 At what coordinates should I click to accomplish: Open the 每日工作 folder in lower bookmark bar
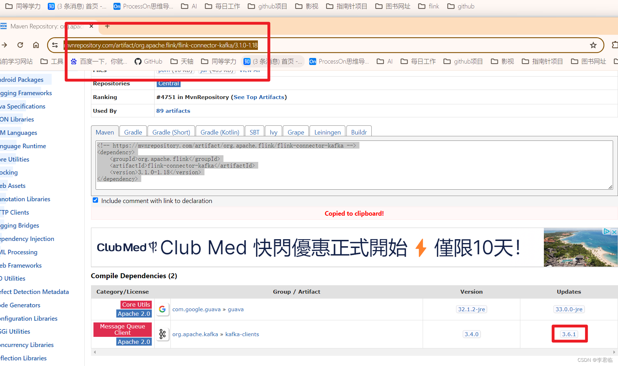pos(418,61)
